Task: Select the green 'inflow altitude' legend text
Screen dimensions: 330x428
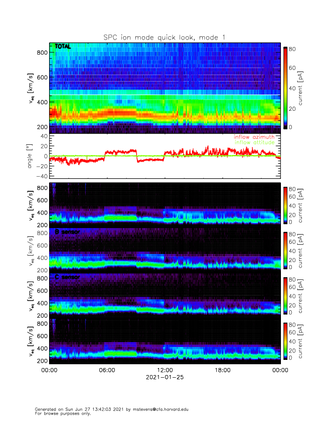Action: 255,143
